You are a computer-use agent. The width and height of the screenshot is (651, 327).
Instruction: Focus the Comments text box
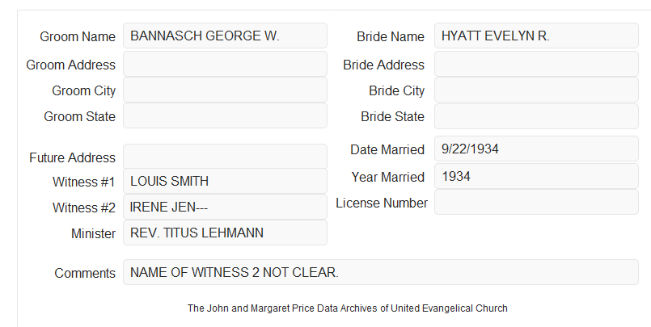click(380, 272)
